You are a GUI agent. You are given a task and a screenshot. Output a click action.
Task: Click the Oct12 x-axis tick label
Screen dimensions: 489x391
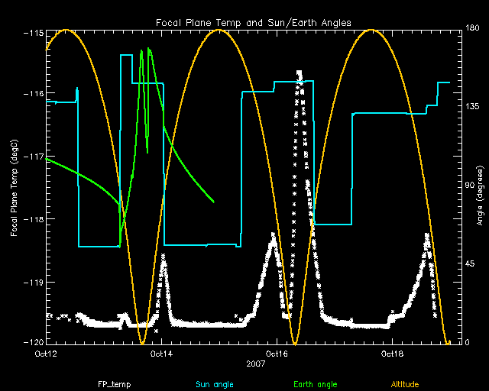pyautogui.click(x=46, y=354)
